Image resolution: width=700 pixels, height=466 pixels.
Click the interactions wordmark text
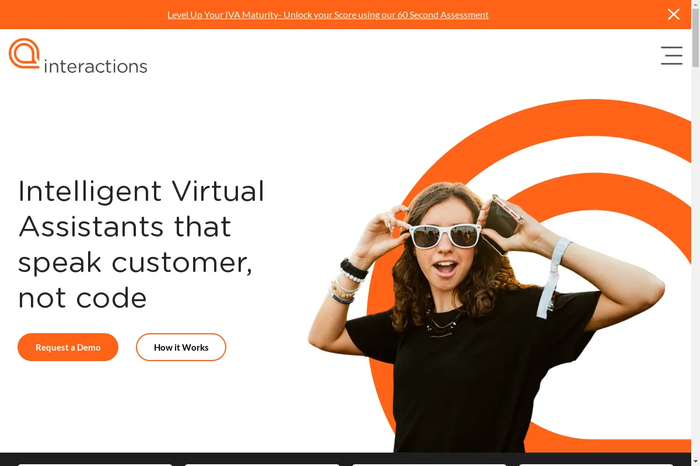coord(95,65)
